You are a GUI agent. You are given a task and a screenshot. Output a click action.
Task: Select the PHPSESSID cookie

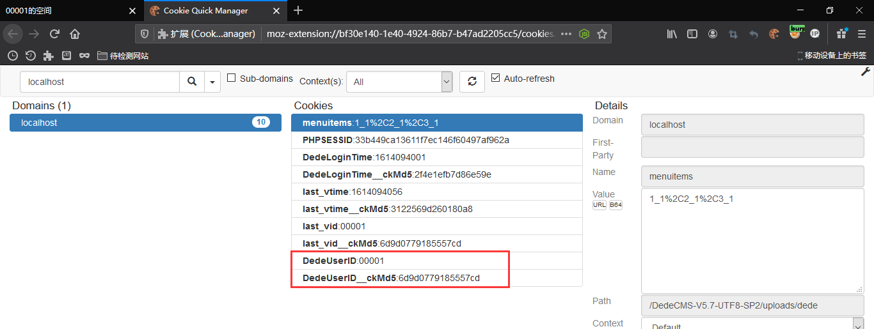click(437, 140)
